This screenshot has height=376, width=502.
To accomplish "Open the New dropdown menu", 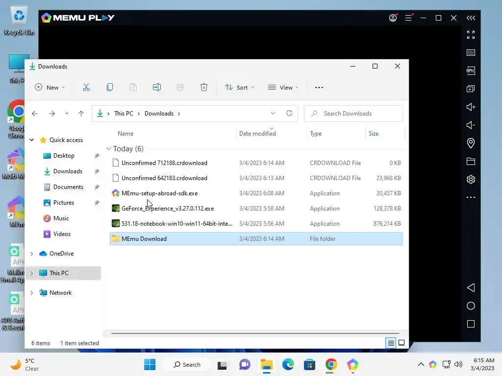I will [x=50, y=87].
